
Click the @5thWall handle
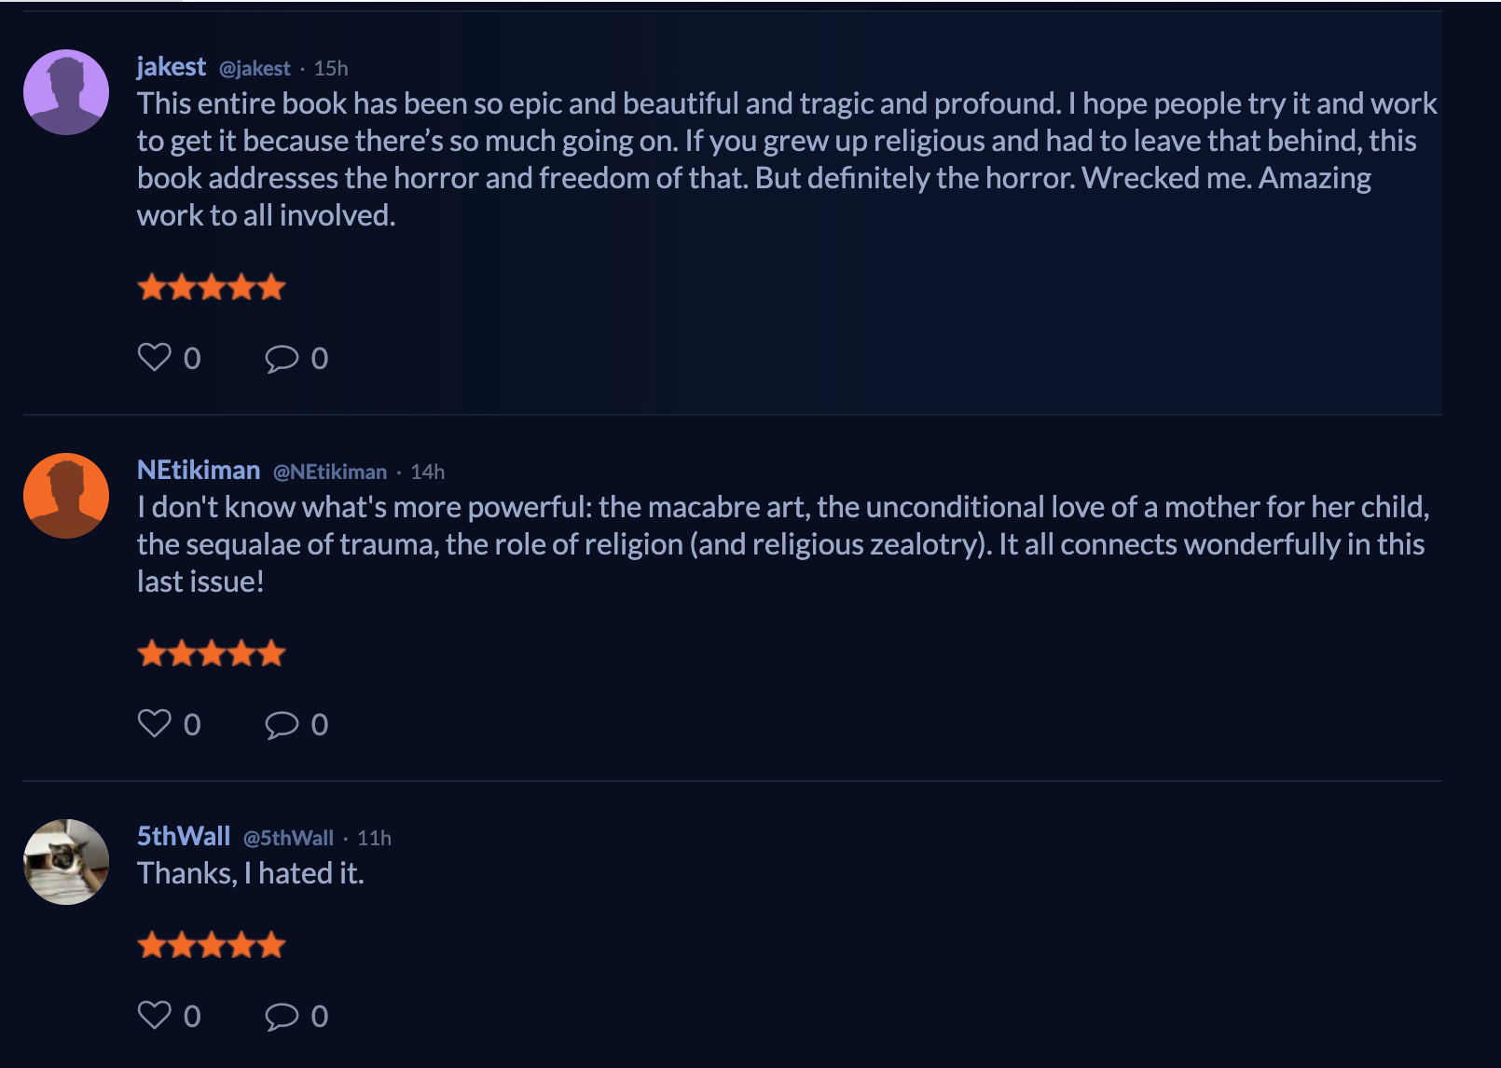[289, 839]
